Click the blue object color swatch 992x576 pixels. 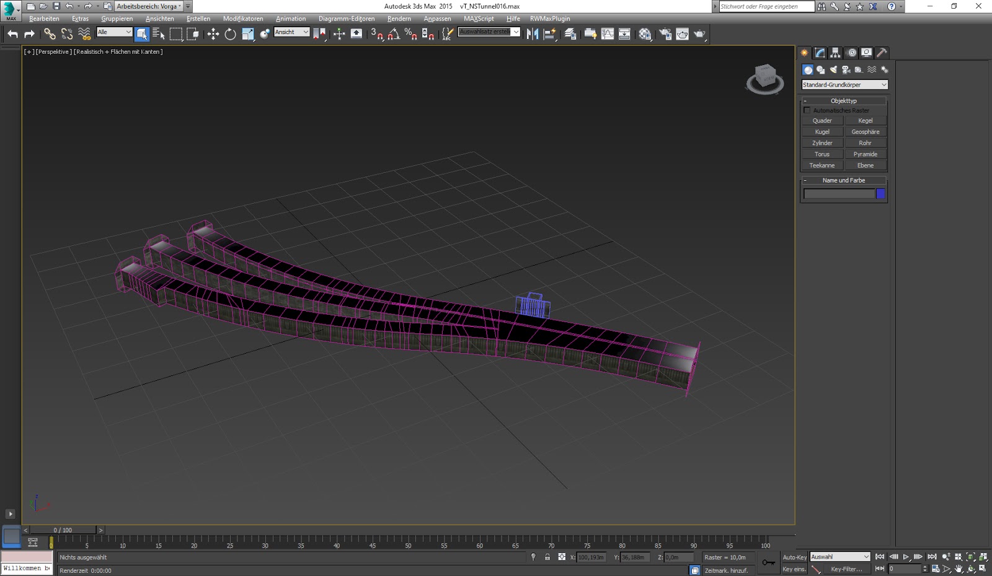click(x=880, y=194)
